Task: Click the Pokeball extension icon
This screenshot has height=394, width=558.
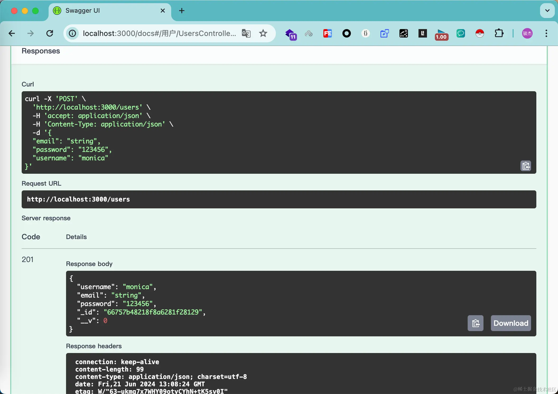Action: tap(480, 34)
